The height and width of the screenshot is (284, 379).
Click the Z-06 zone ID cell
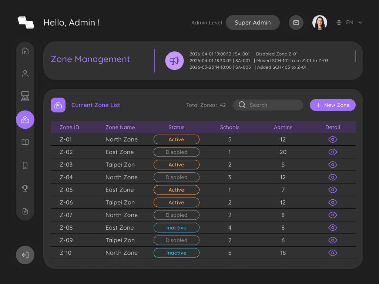pyautogui.click(x=66, y=202)
